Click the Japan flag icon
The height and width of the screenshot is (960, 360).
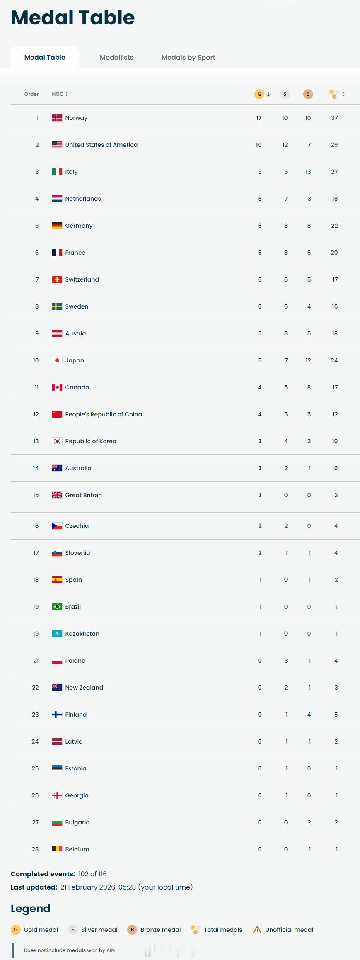pyautogui.click(x=57, y=360)
